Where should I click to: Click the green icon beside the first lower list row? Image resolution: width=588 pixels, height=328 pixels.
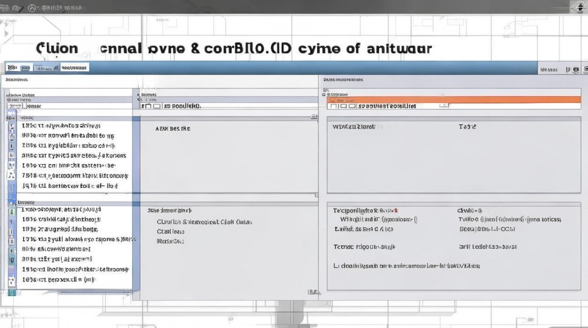(x=12, y=211)
